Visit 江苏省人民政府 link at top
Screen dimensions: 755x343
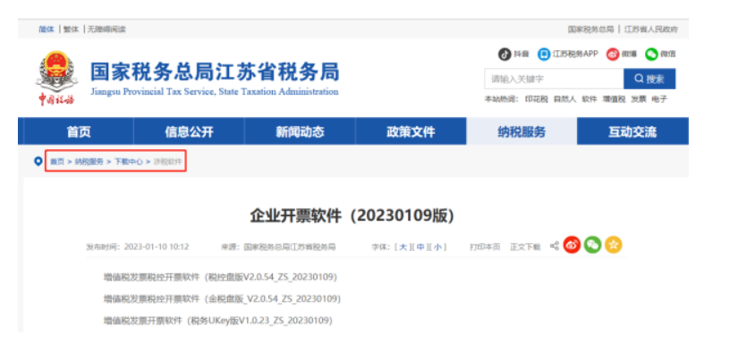tap(651, 29)
